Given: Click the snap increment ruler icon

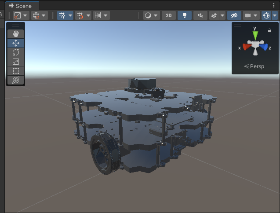Looking at the screenshot, I should (x=98, y=15).
